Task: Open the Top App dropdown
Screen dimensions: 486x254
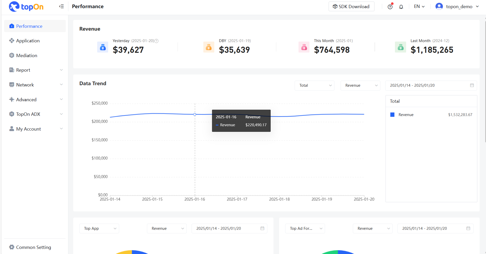Action: tap(99, 228)
